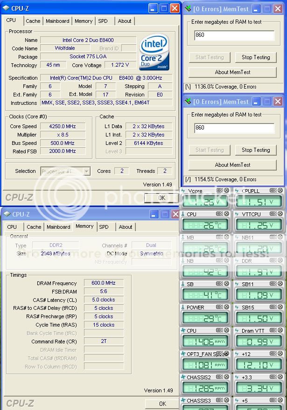287x410 pixels.
Task: Click OK in CPU-Z Timings window
Action: pos(162,404)
